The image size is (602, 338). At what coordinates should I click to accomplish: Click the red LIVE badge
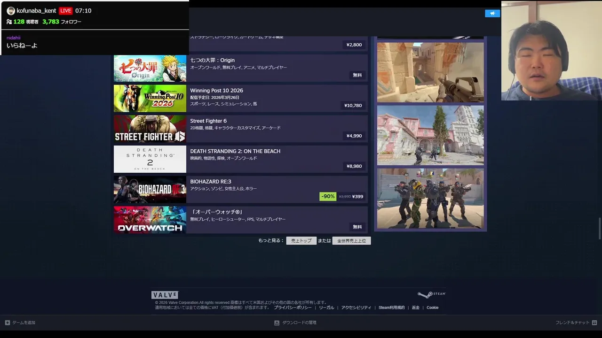[x=65, y=11]
